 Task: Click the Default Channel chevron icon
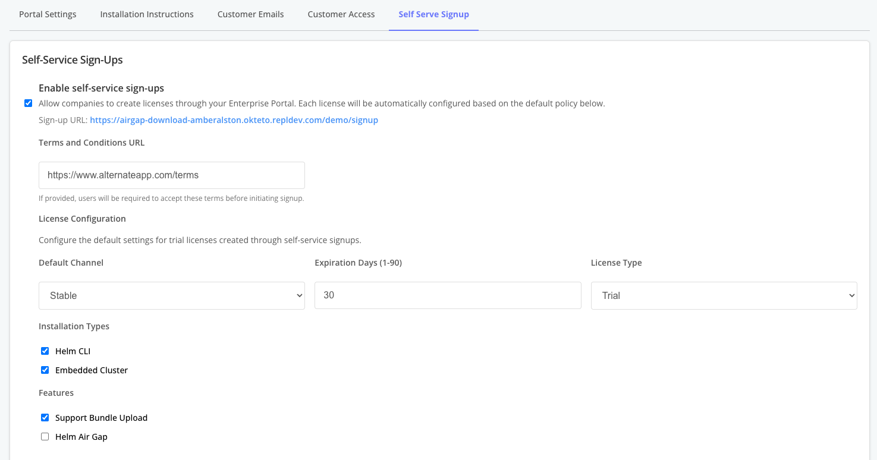[299, 295]
